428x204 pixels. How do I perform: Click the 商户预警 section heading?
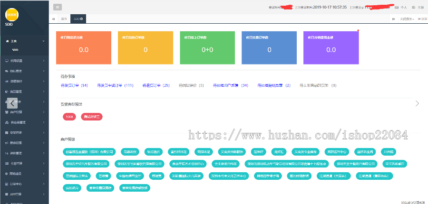tap(68, 139)
